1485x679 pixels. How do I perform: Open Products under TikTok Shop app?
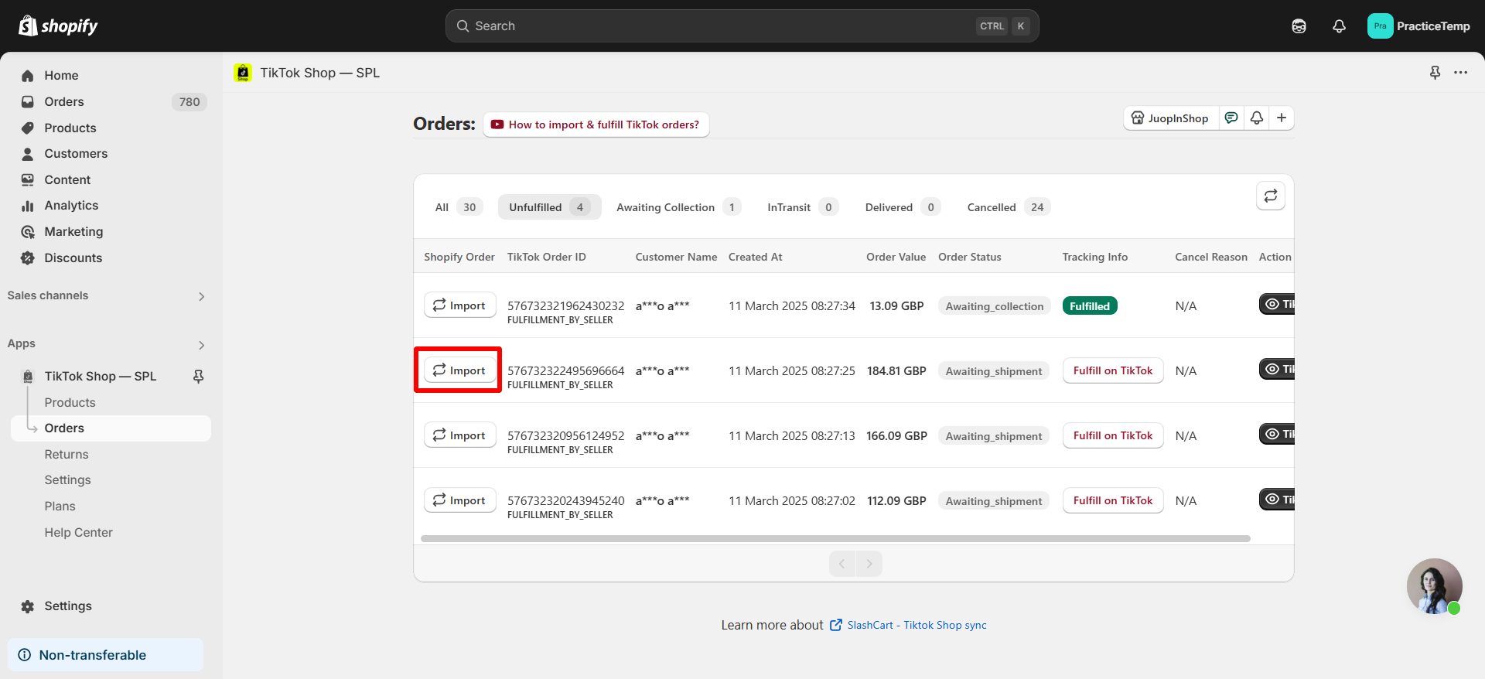pyautogui.click(x=70, y=403)
